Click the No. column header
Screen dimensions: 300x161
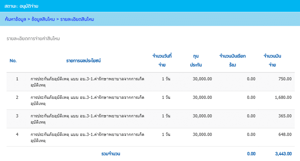(x=13, y=61)
